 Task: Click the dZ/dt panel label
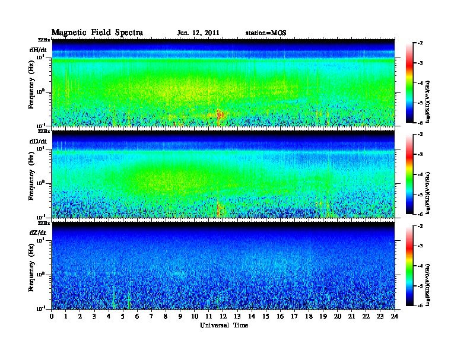coord(38,233)
